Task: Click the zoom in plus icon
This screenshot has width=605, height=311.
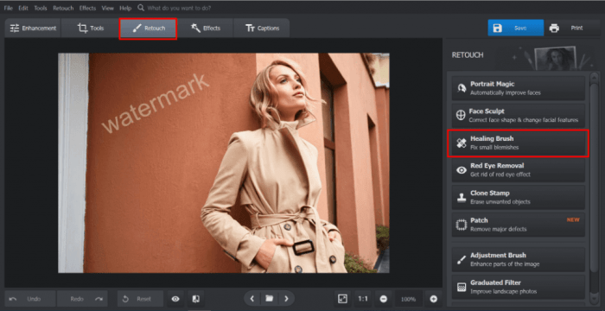Action: [x=433, y=299]
